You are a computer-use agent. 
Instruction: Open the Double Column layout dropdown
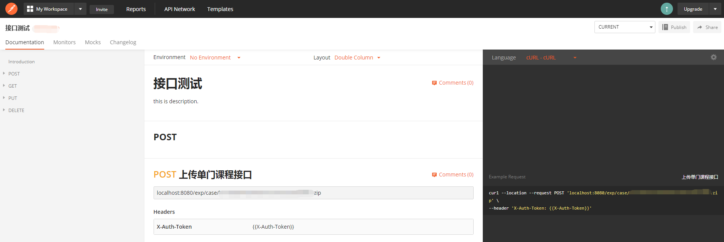pyautogui.click(x=357, y=58)
